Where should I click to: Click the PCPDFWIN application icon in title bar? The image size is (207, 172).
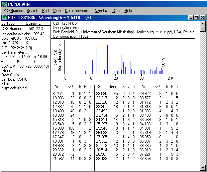tap(4, 4)
